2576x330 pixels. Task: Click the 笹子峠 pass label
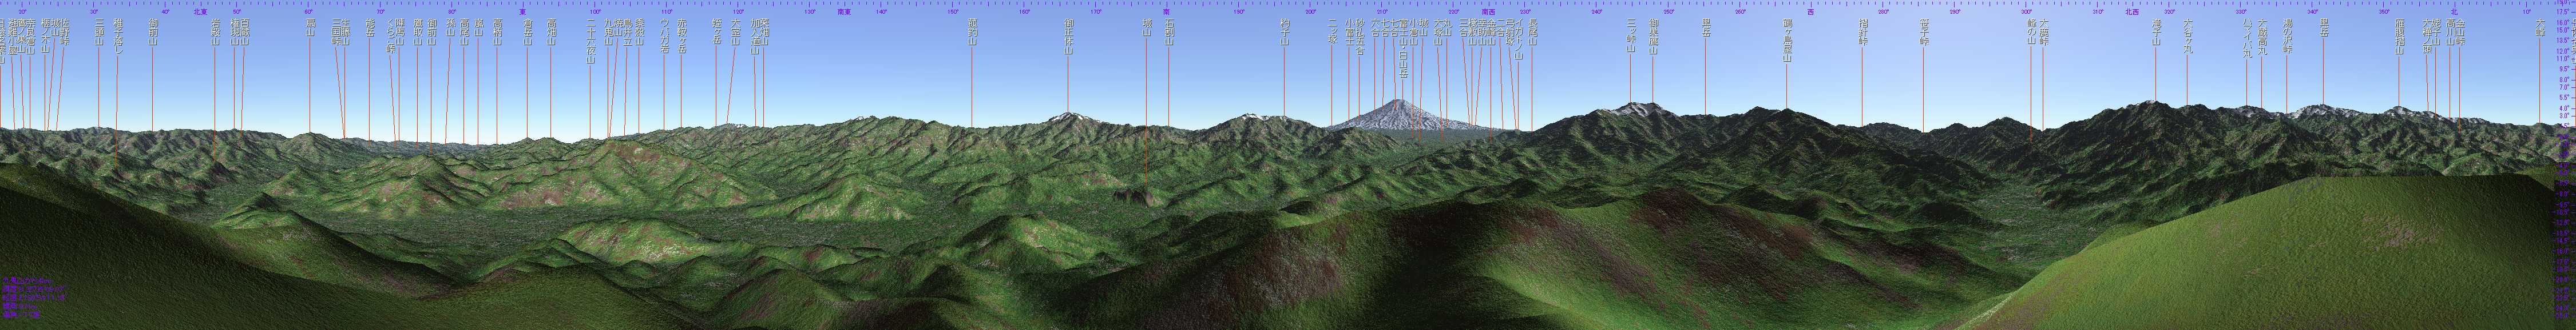click(1924, 32)
